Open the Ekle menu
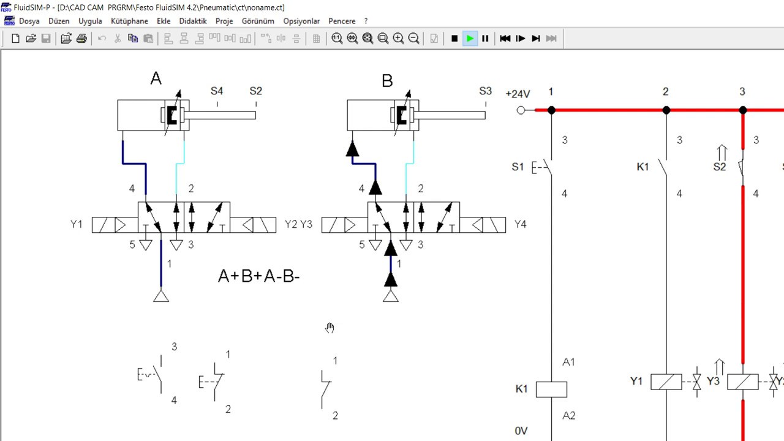The width and height of the screenshot is (784, 441). [164, 21]
